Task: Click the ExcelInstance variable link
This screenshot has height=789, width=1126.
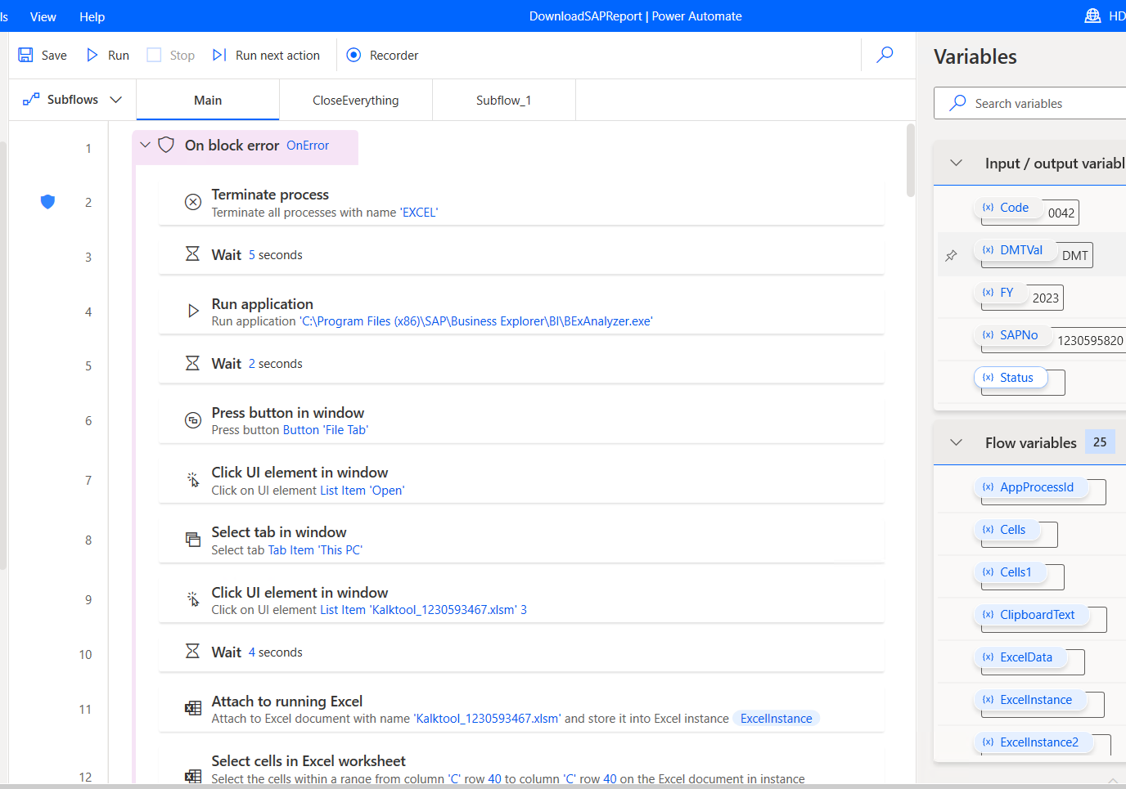Action: coord(776,719)
